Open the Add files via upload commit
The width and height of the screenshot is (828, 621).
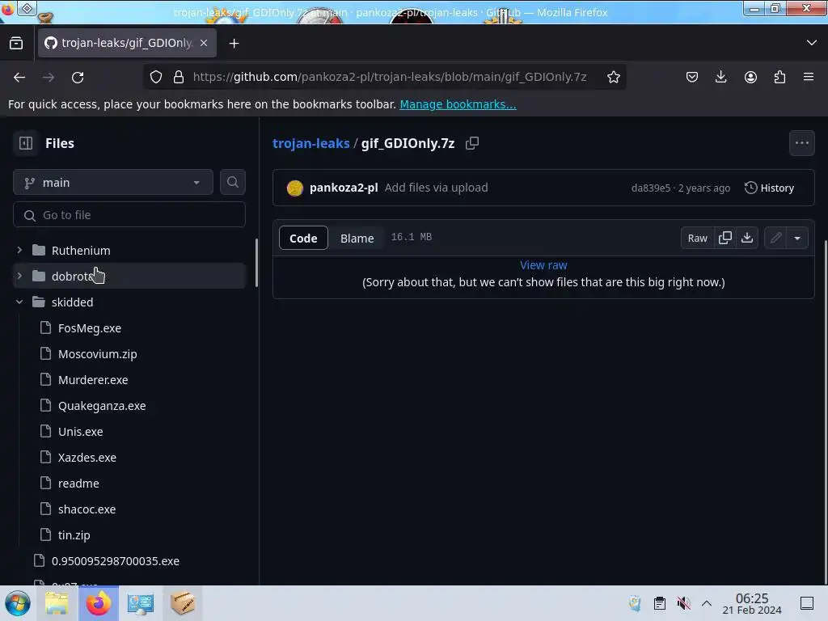click(436, 188)
